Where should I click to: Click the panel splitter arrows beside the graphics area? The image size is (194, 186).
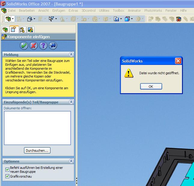[76, 181]
